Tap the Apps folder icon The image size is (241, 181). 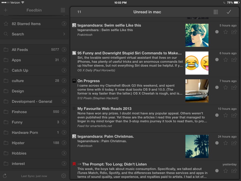(x=6, y=60)
